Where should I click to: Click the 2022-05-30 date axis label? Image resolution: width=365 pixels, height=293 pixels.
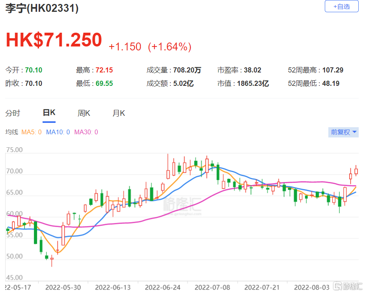(63, 287)
